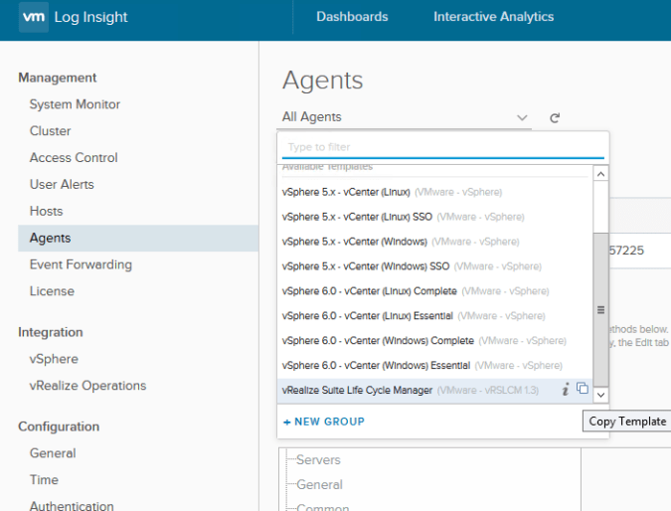Screen dimensions: 671x511
Task: Go to Event Forwarding page
Action: 81,264
